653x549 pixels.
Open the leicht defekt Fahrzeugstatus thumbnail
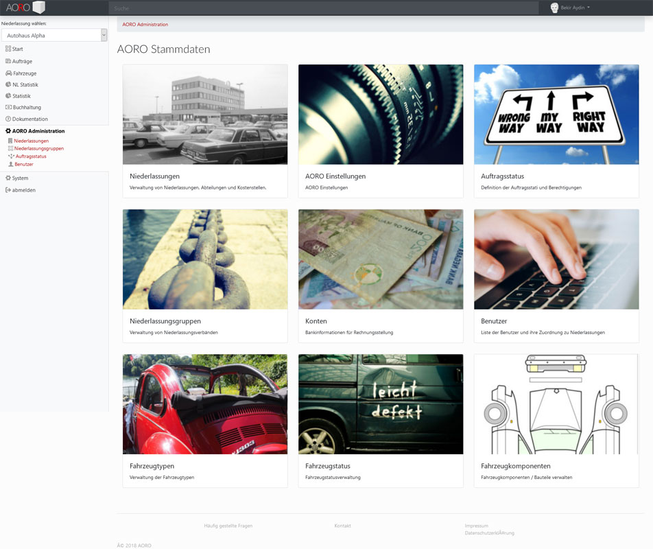(381, 404)
